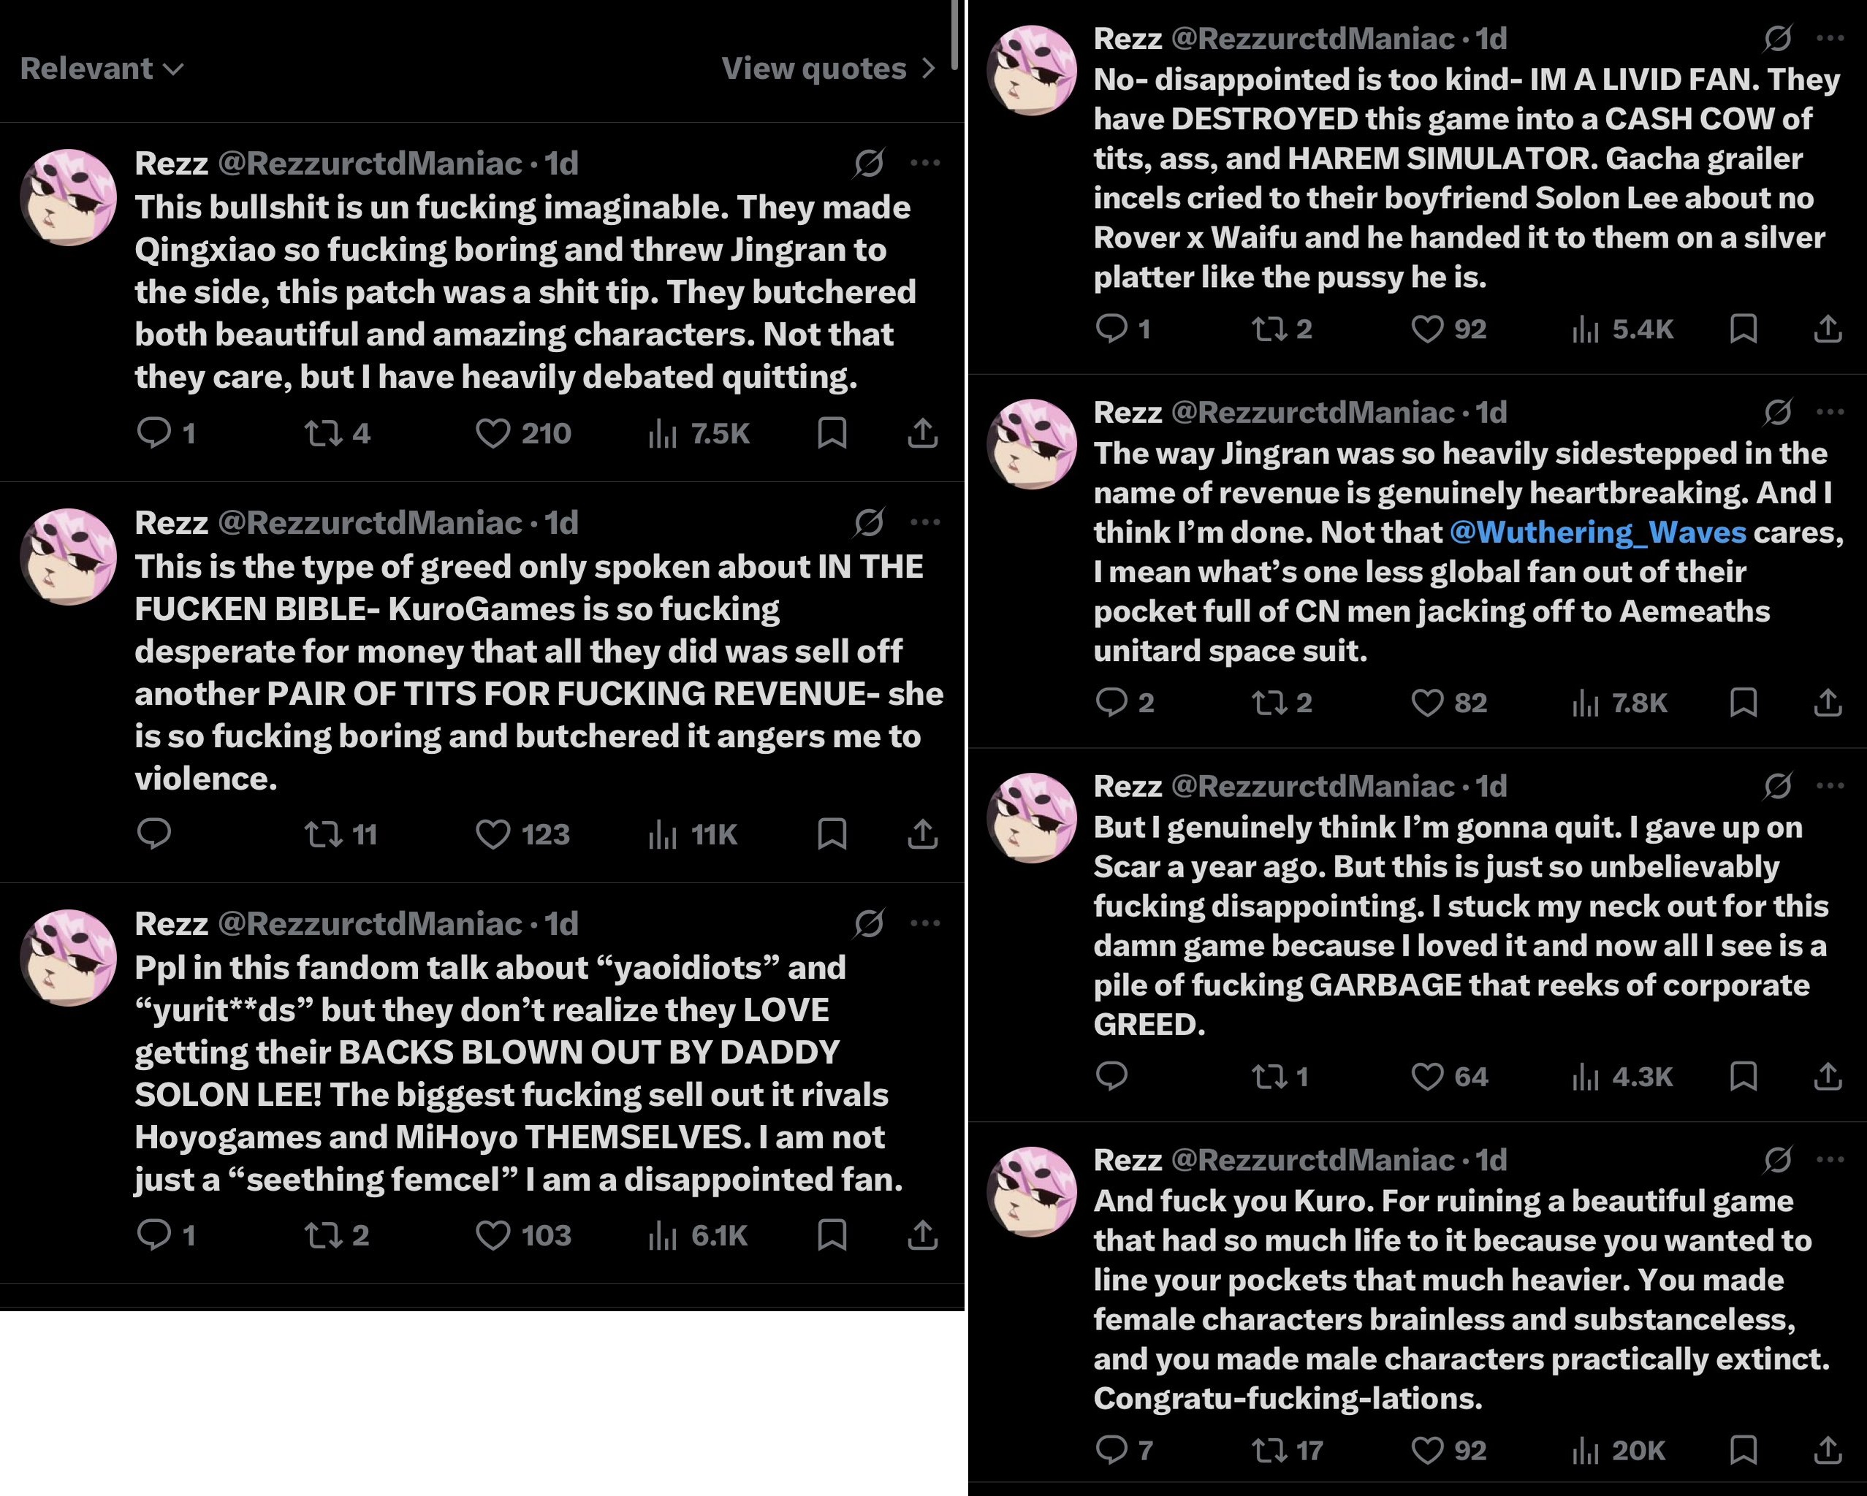Retweet the post with 17 retweets
1867x1496 pixels.
coord(1269,1449)
